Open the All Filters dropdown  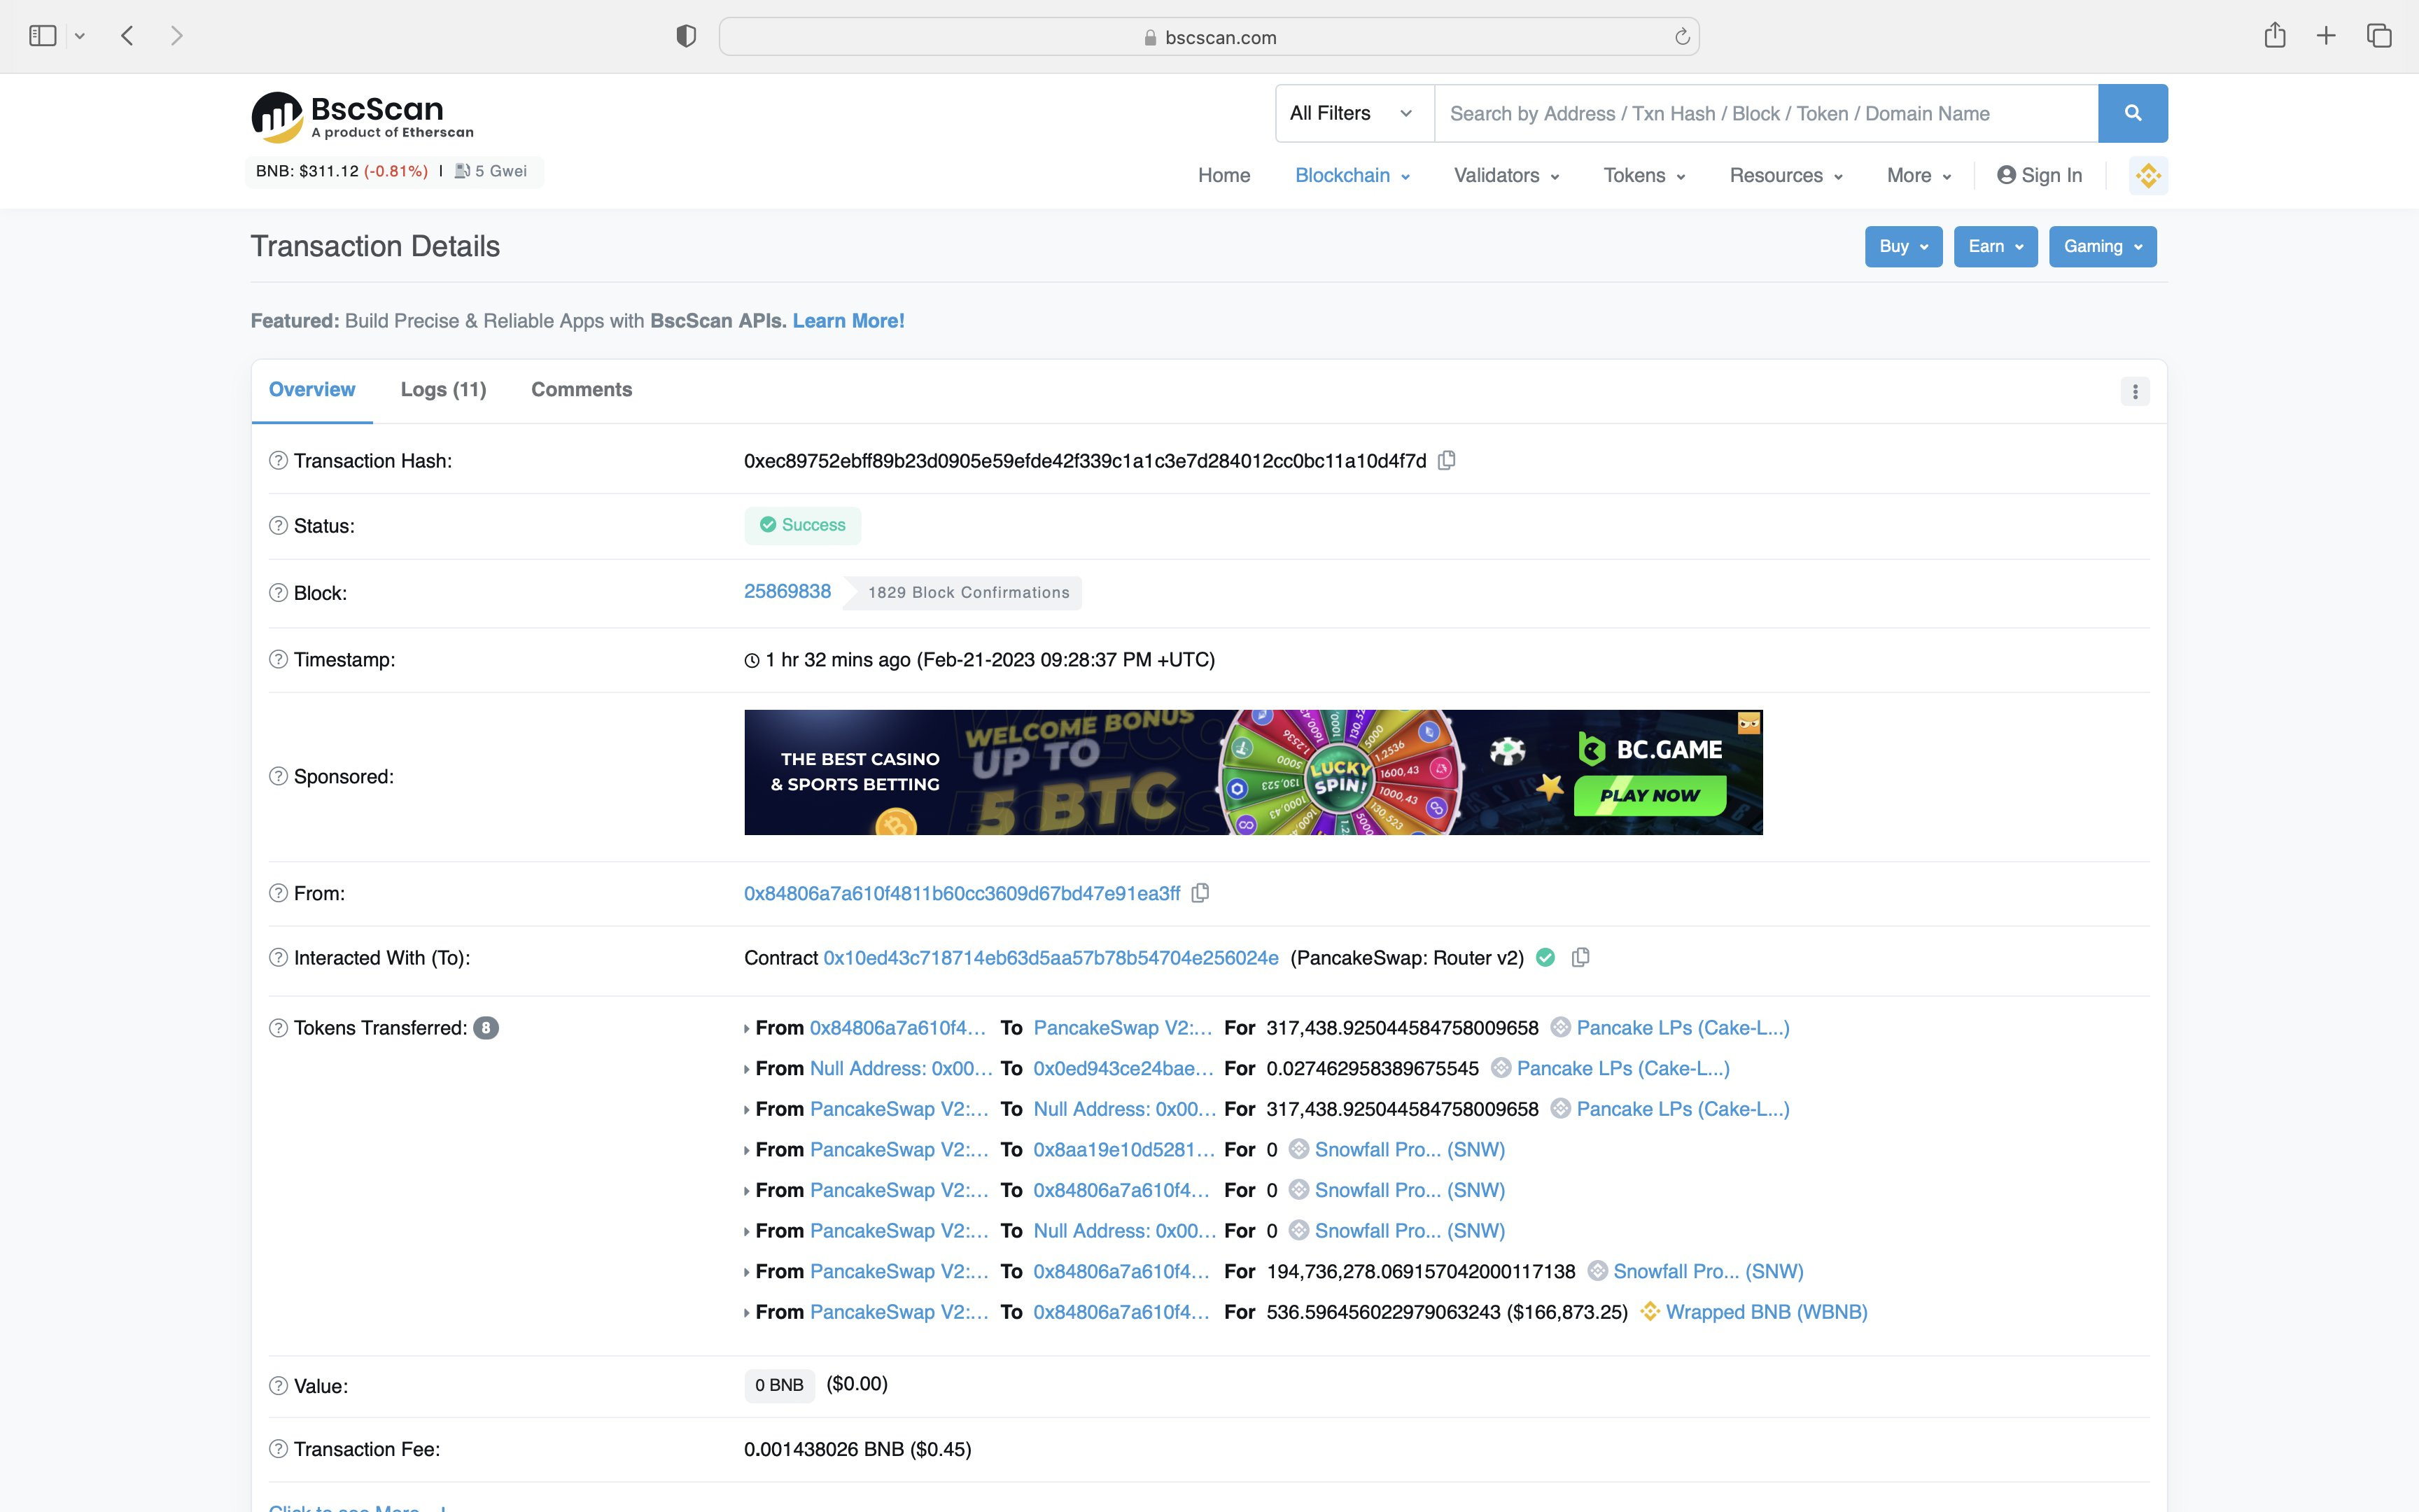[1354, 113]
